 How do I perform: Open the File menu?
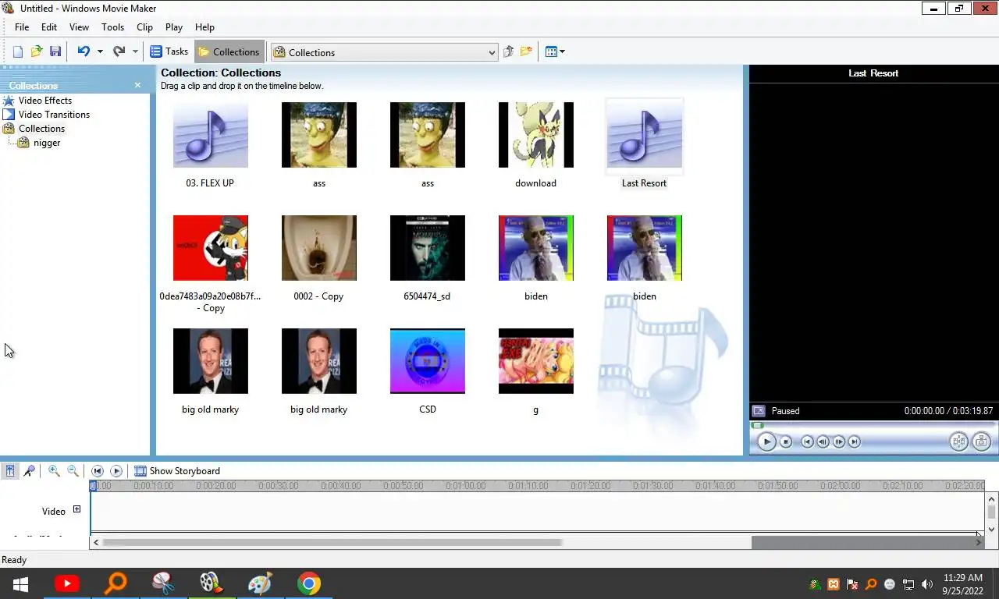coord(22,27)
